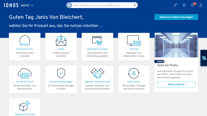Click the IONOS logo
Viewport: 207px width, 116px height.
(x=11, y=5)
